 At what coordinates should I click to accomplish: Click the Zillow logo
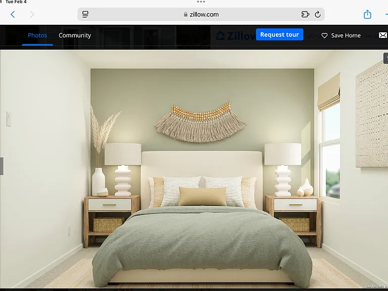pyautogui.click(x=235, y=36)
